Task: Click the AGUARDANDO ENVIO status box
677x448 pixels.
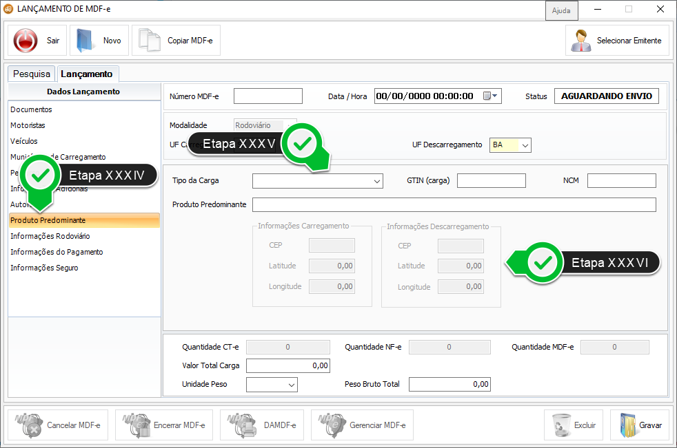Action: pyautogui.click(x=607, y=96)
